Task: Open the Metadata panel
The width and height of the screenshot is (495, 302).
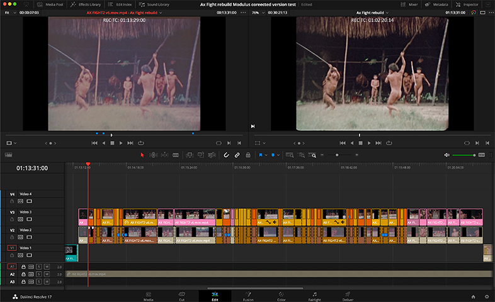Action: click(x=436, y=4)
